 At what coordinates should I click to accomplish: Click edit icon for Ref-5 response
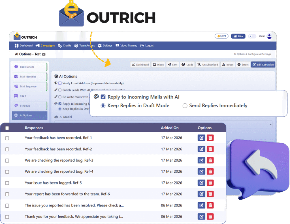click(x=201, y=183)
